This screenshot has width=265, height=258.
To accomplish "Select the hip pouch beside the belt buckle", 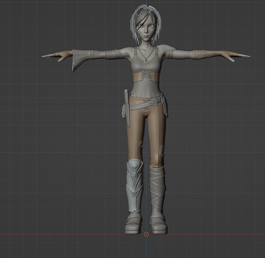I will pyautogui.click(x=165, y=104).
